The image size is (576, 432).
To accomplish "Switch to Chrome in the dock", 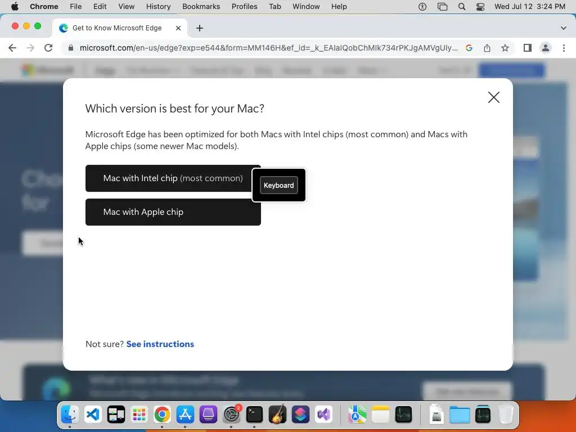I will [162, 415].
